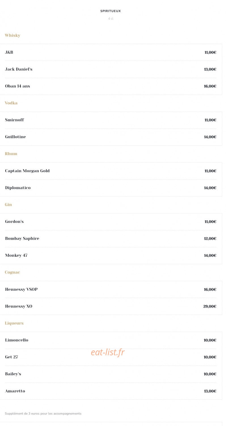This screenshot has width=226, height=426.
Task: Click the Whisky category heading
Action: click(12, 35)
